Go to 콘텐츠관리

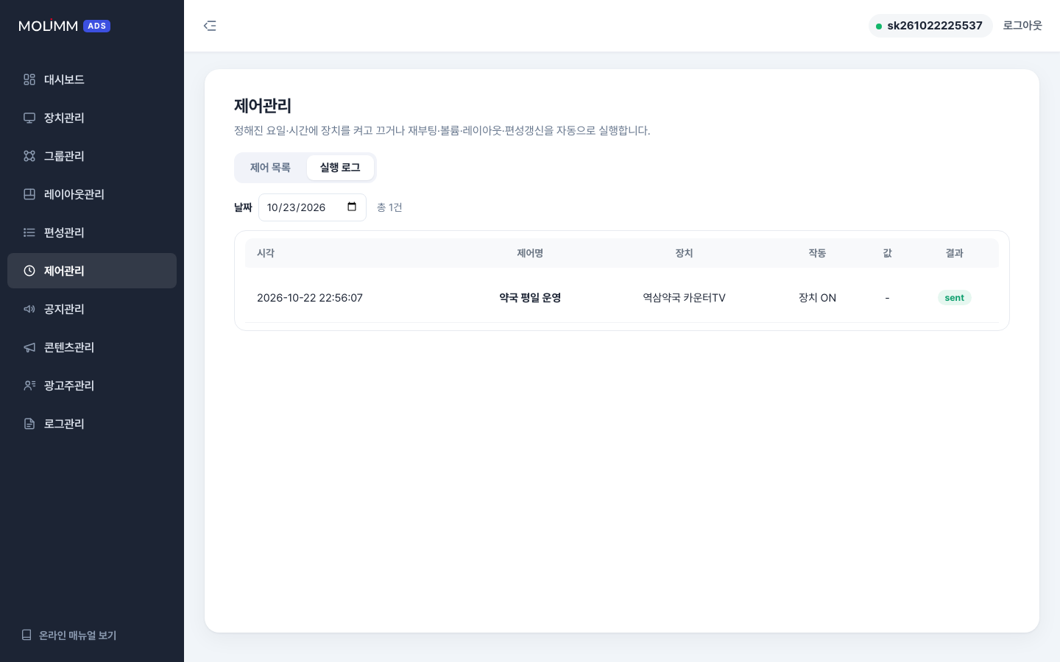click(x=92, y=347)
